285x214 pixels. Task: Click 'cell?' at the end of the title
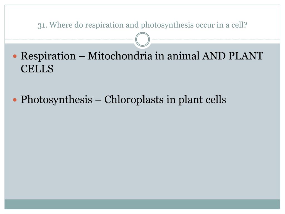tap(239, 25)
